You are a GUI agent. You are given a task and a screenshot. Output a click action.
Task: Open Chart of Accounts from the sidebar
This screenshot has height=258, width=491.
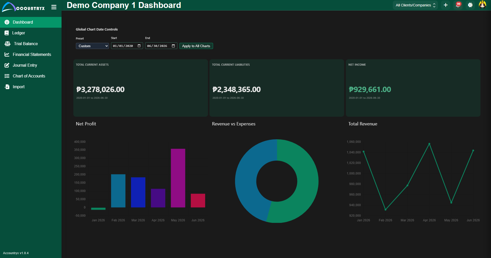coord(31,76)
